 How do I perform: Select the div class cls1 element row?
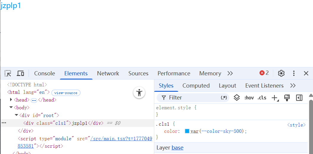pos(77,123)
